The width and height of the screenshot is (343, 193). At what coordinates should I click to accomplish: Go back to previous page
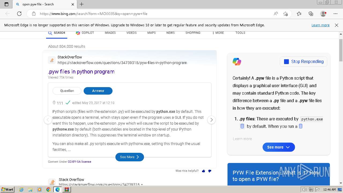click(8, 14)
